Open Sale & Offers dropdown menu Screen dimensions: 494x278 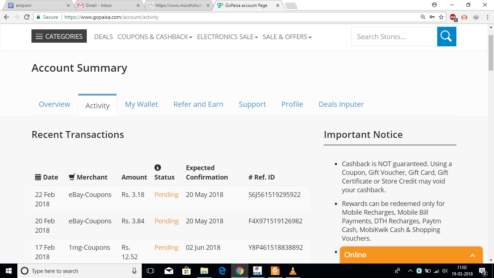click(287, 37)
